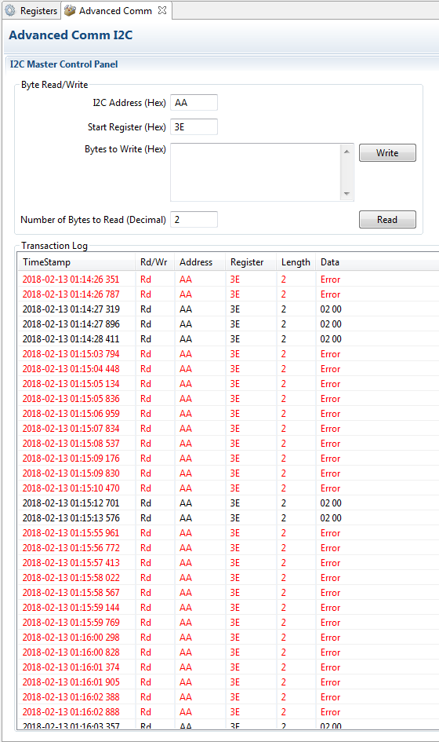Select the error entry at 01:16:02 888
Screen dimensions: 439x742
[x=228, y=711]
